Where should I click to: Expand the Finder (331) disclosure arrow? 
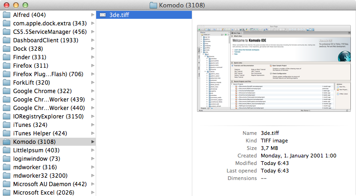click(92, 57)
